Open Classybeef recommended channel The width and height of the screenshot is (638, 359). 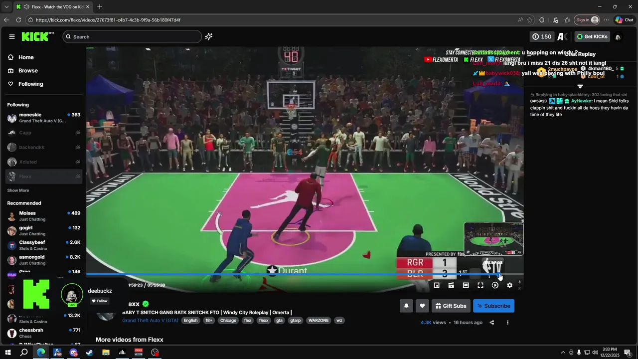tap(44, 245)
